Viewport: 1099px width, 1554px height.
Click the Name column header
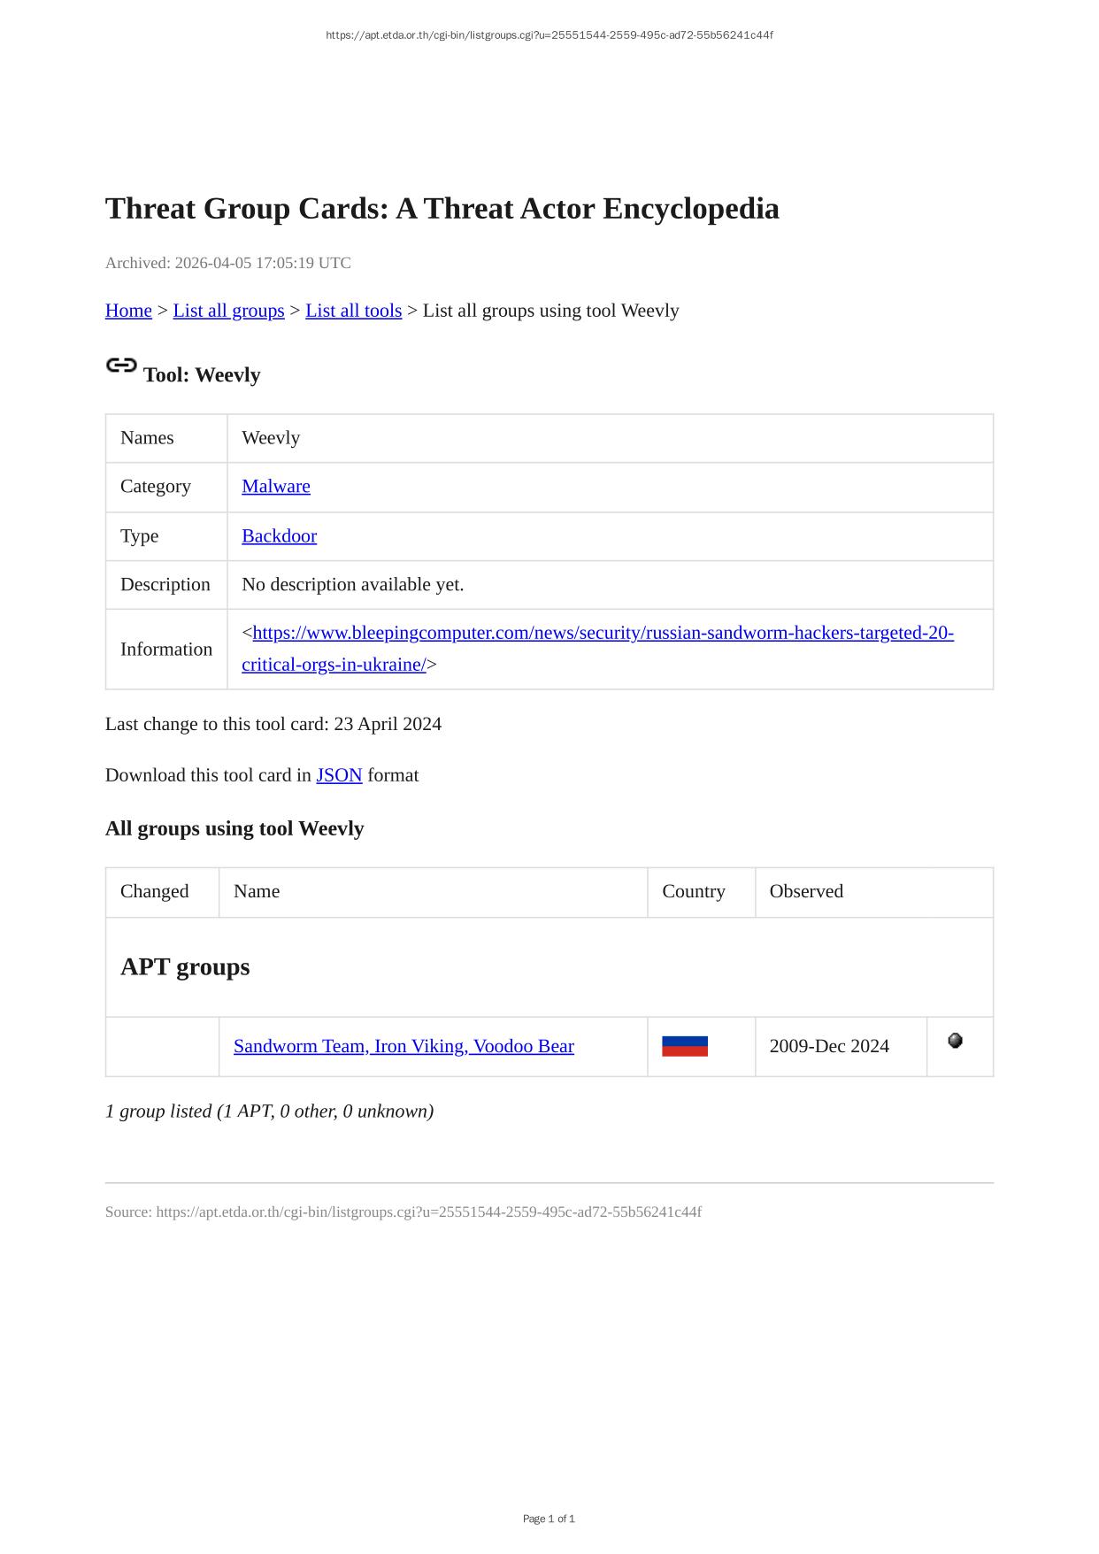[257, 891]
